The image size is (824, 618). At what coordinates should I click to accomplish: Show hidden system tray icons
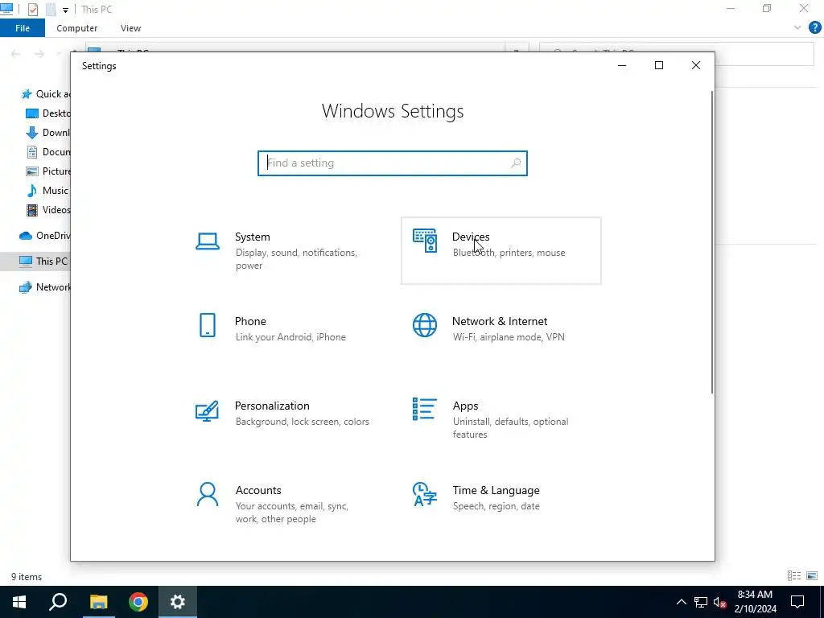point(681,602)
